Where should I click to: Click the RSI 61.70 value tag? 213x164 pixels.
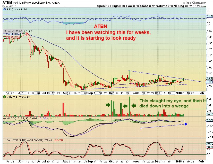209,16
